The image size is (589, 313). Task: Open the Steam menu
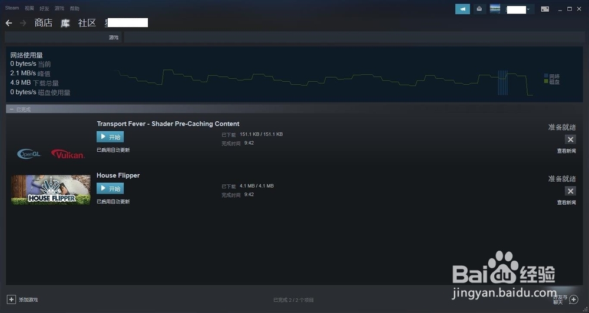[x=12, y=8]
